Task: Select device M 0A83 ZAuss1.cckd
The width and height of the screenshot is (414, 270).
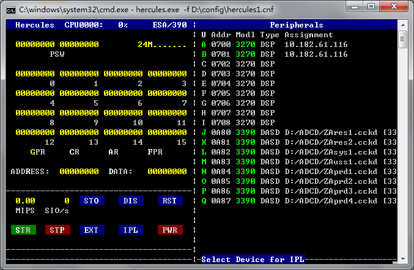Action: pyautogui.click(x=299, y=162)
